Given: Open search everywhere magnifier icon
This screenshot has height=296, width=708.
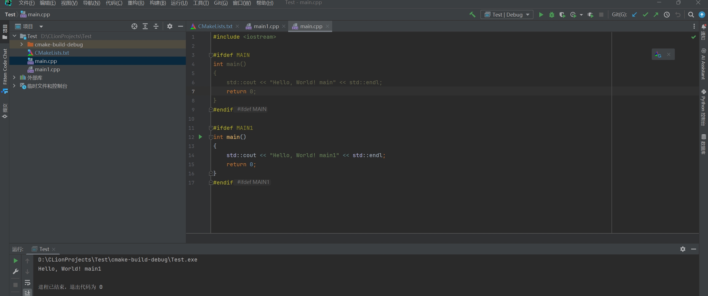Looking at the screenshot, I should coord(691,15).
